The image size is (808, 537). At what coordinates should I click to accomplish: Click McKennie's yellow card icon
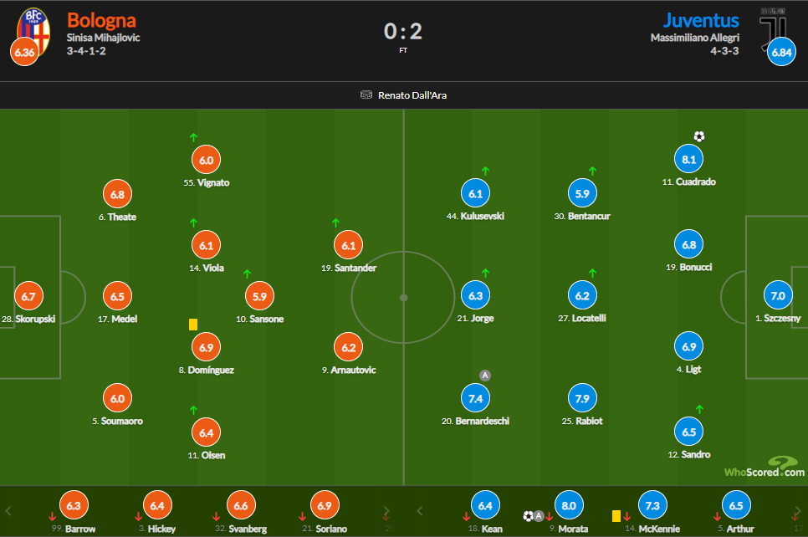click(x=616, y=516)
